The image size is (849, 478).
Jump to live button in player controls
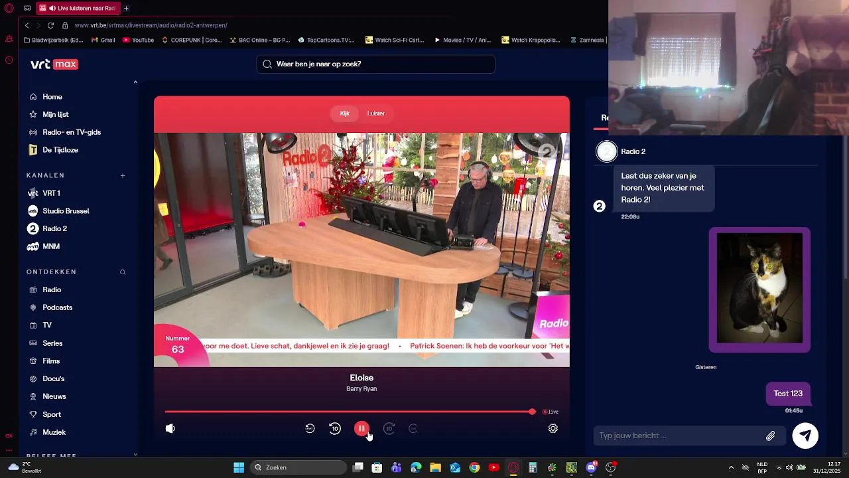tap(413, 429)
